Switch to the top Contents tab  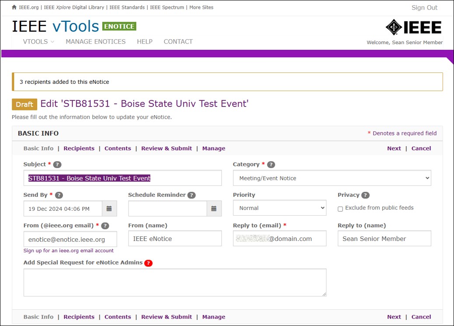tap(118, 148)
